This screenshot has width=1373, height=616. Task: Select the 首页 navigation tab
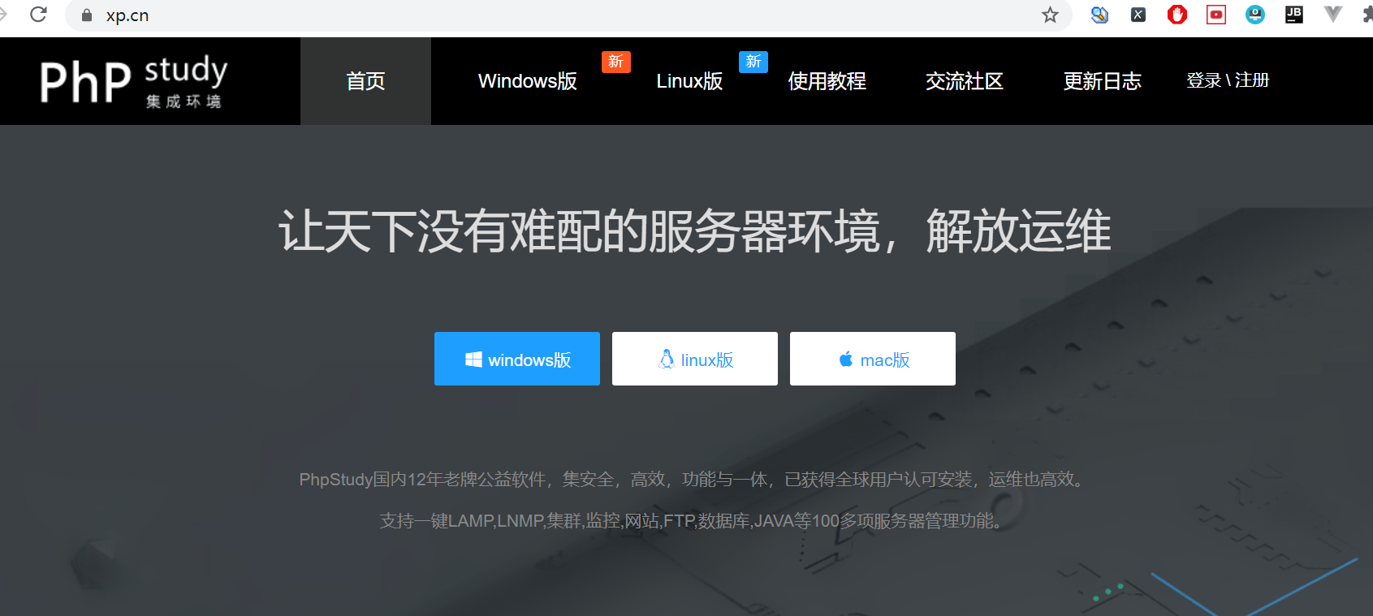[365, 81]
